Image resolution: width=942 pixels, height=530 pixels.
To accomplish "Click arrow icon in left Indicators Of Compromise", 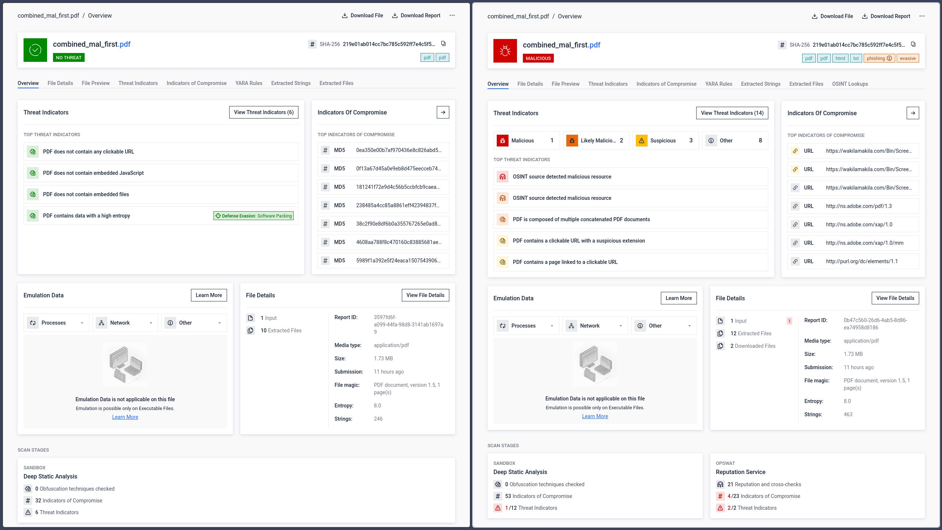I will coord(443,112).
